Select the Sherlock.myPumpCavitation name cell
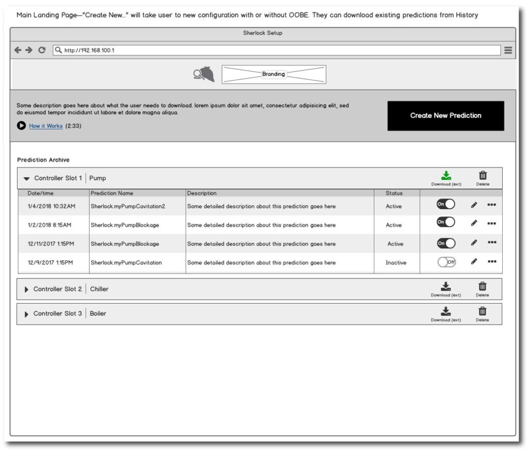 click(x=126, y=263)
